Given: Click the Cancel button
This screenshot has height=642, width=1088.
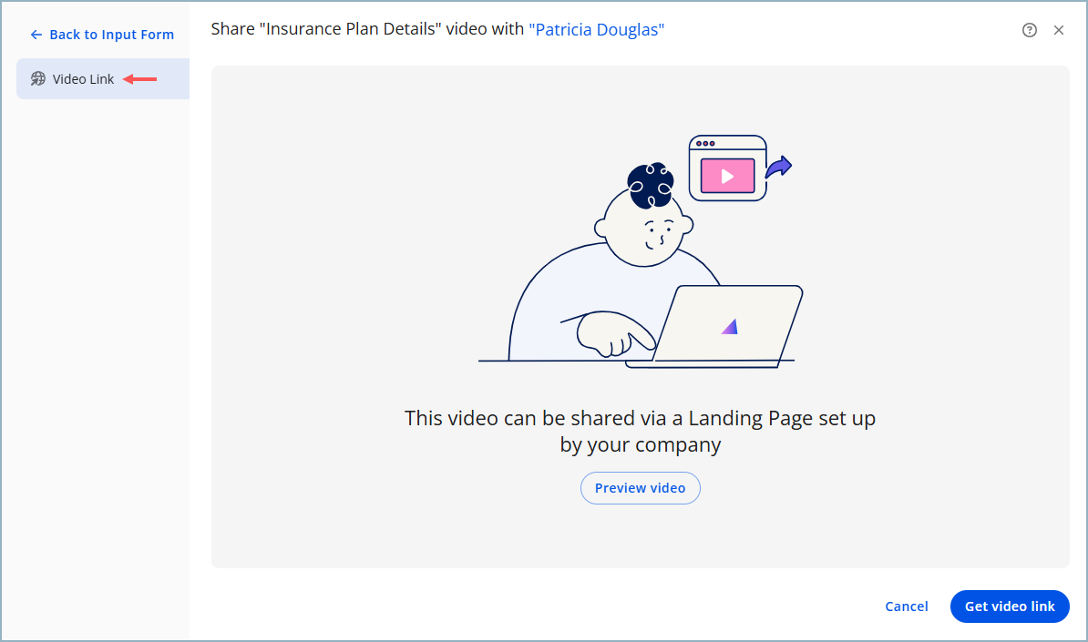Looking at the screenshot, I should click(x=906, y=606).
